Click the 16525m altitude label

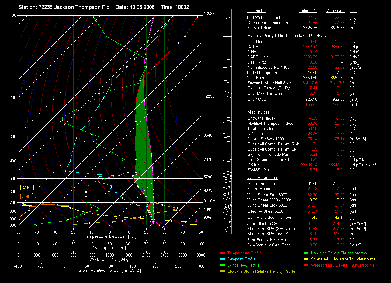211,14
